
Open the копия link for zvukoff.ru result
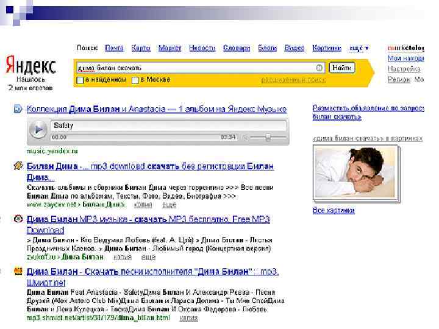[123, 257]
